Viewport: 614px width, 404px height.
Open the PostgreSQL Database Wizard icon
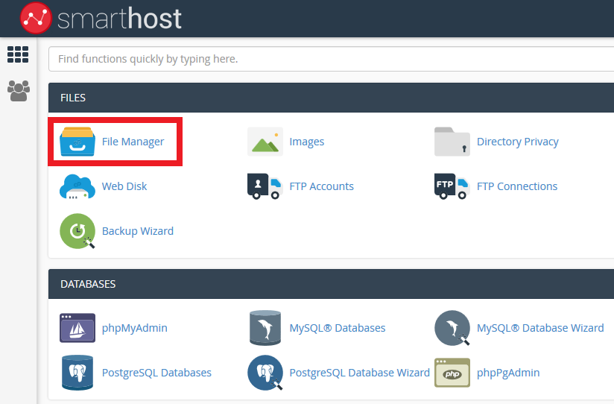click(x=265, y=373)
